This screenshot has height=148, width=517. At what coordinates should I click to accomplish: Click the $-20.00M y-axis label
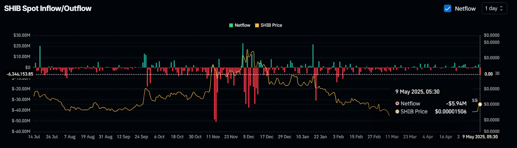pos(21,89)
